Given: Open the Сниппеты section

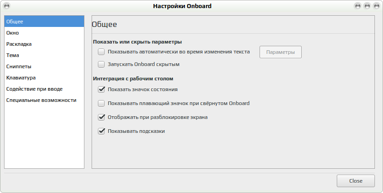Looking at the screenshot, I should tap(44, 66).
